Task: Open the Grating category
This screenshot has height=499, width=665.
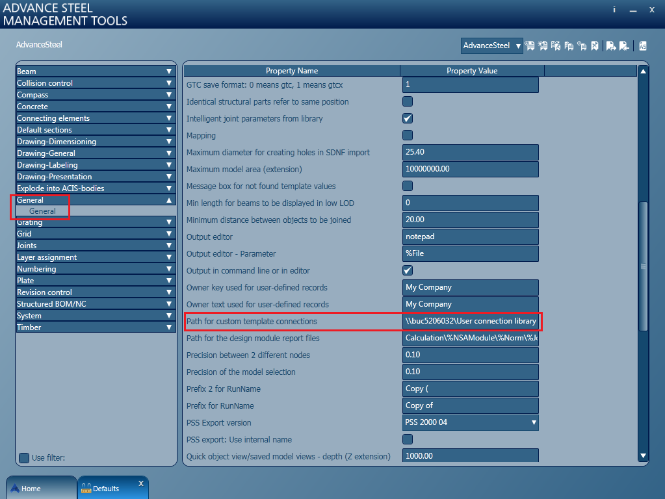Action: tap(96, 222)
